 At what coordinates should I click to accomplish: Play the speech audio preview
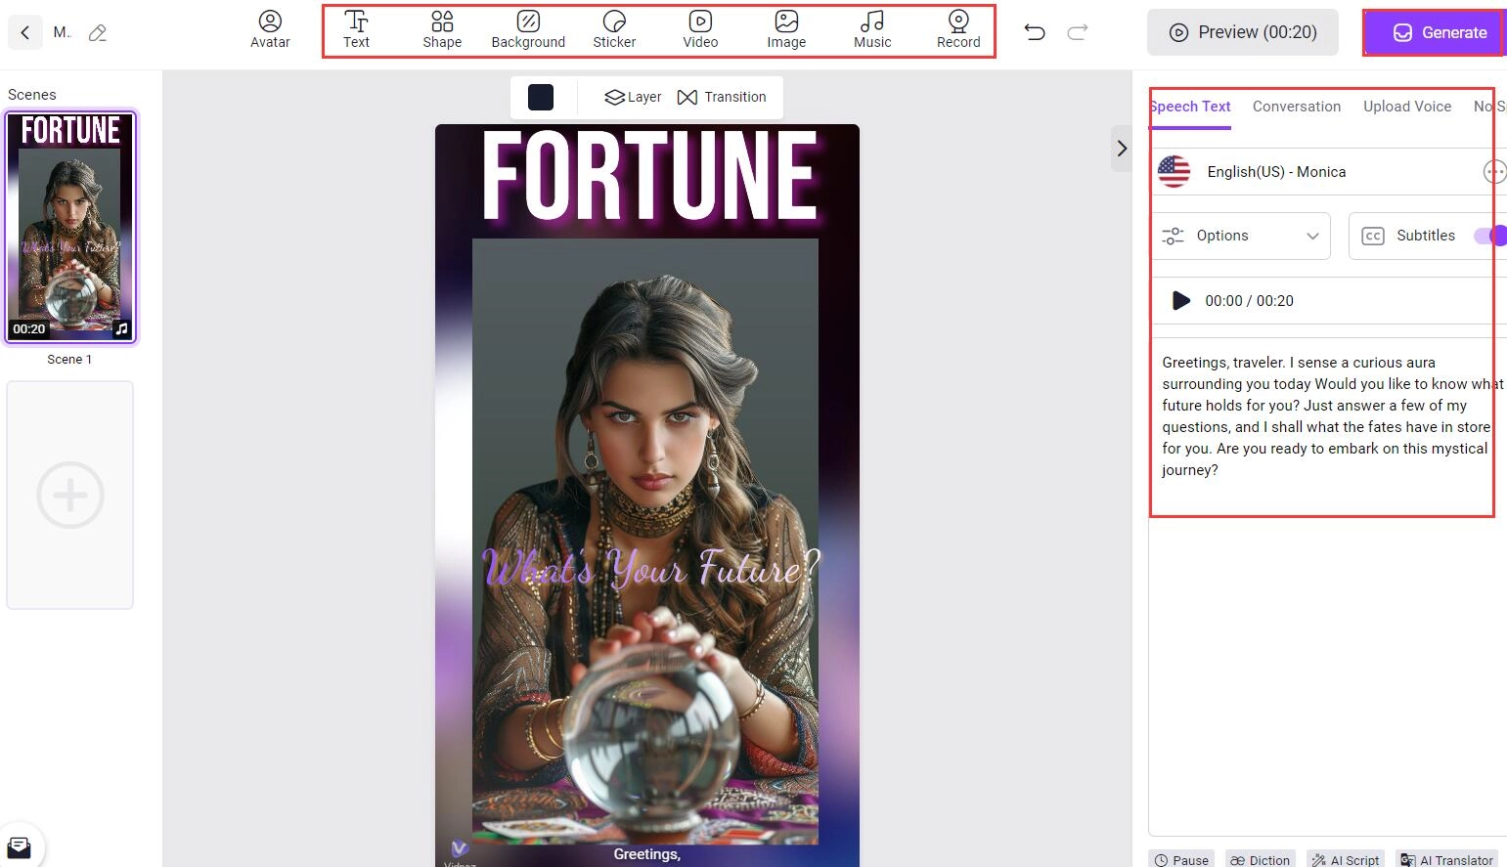[1180, 301]
